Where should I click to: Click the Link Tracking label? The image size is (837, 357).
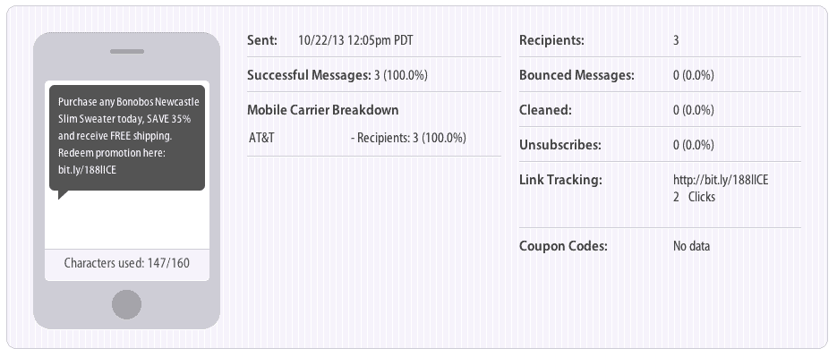tap(560, 180)
